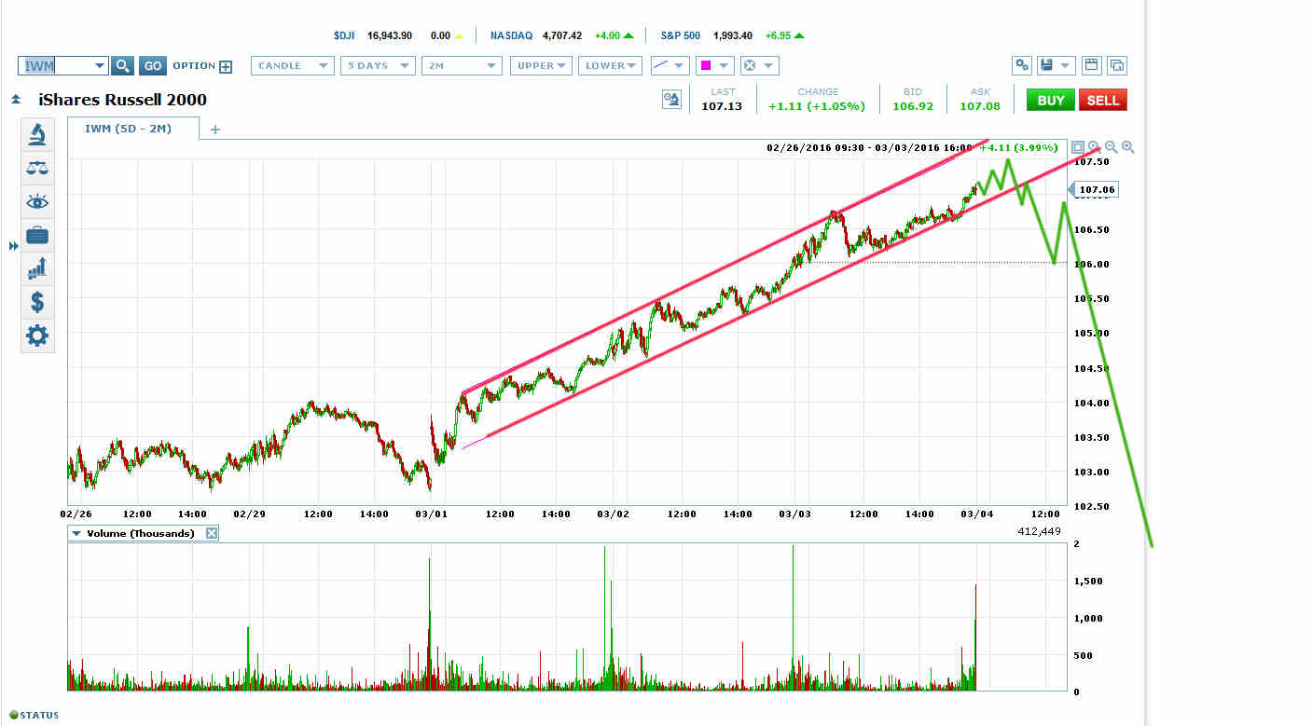
Task: Click the quote research microscope icon near LAST
Action: (x=671, y=101)
